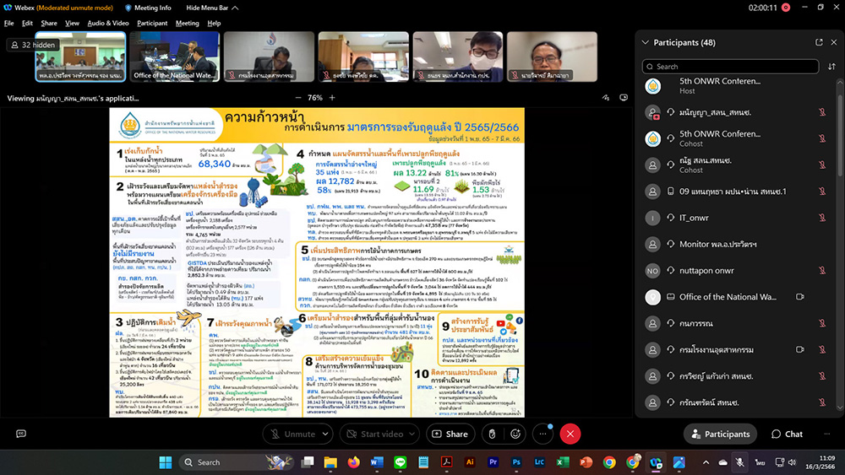Open the annotate icon beside Share
This screenshot has width=845, height=475.
[x=492, y=434]
